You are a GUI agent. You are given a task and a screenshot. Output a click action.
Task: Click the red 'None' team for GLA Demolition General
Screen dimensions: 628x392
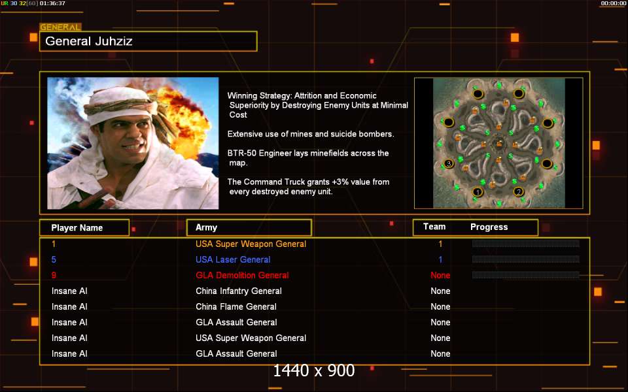click(x=440, y=275)
